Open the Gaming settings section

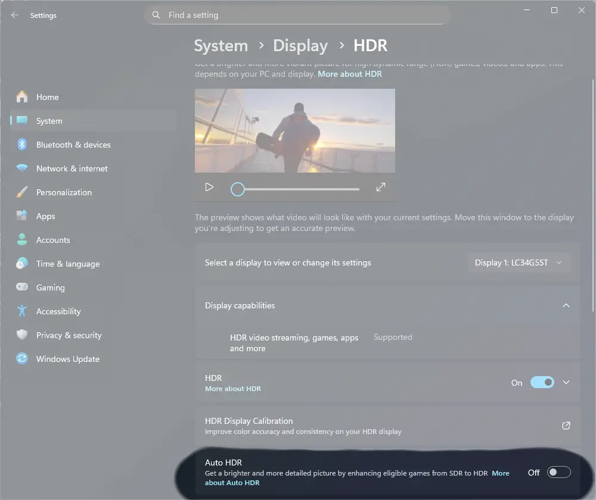click(51, 287)
